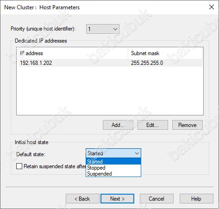
Task: Click the New Cluster title bar text
Action: click(42, 7)
